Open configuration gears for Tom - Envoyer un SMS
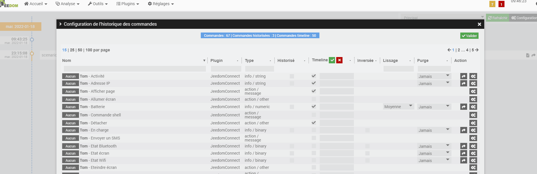The image size is (537, 174). coord(473,138)
